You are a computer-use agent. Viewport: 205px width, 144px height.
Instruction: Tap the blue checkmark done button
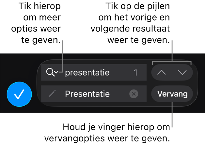click(x=19, y=94)
